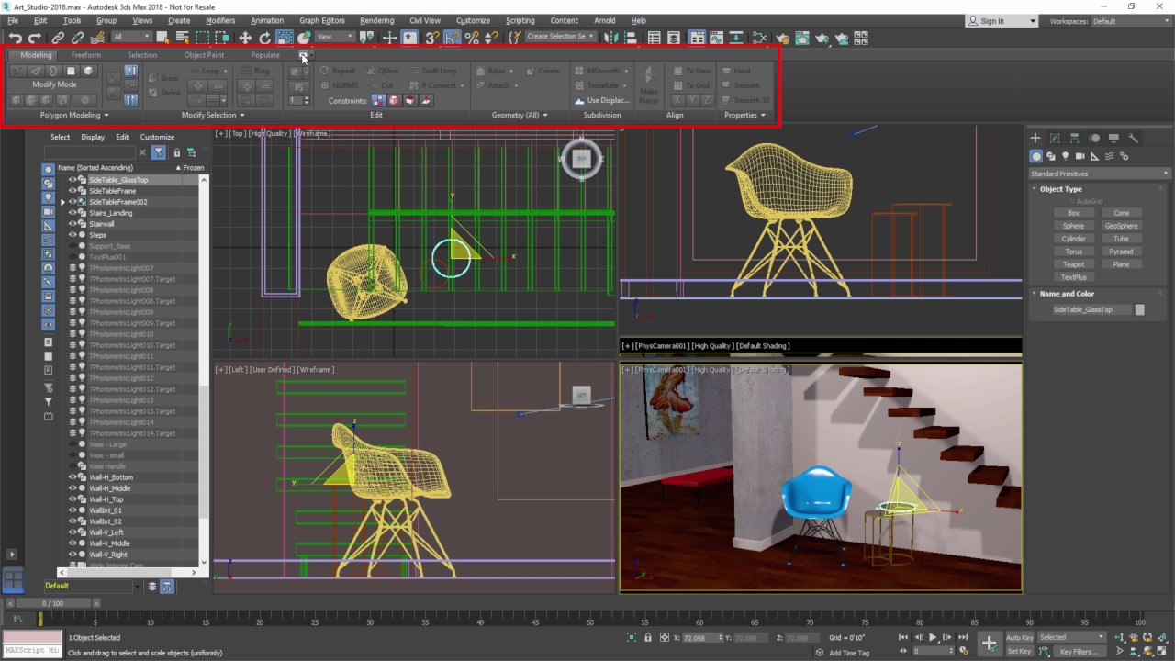Image resolution: width=1175 pixels, height=661 pixels.
Task: Expand the Geometry (All) panel arrow
Action: point(545,116)
